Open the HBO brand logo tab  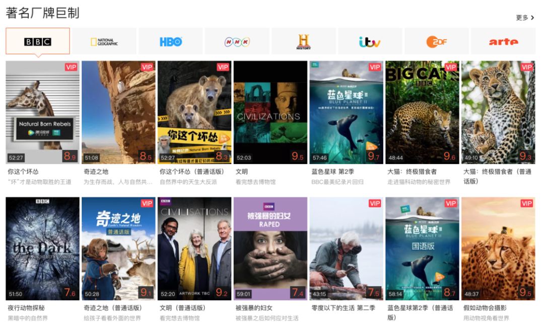coord(171,41)
